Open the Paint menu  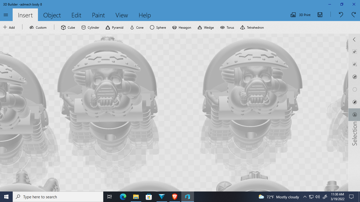point(98,15)
